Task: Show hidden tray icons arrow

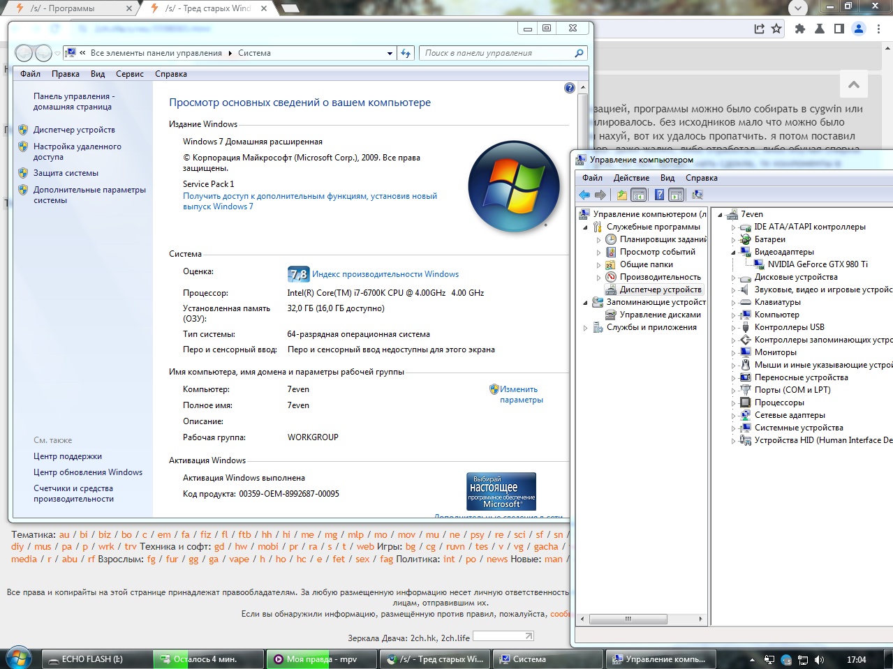Action: (x=752, y=659)
